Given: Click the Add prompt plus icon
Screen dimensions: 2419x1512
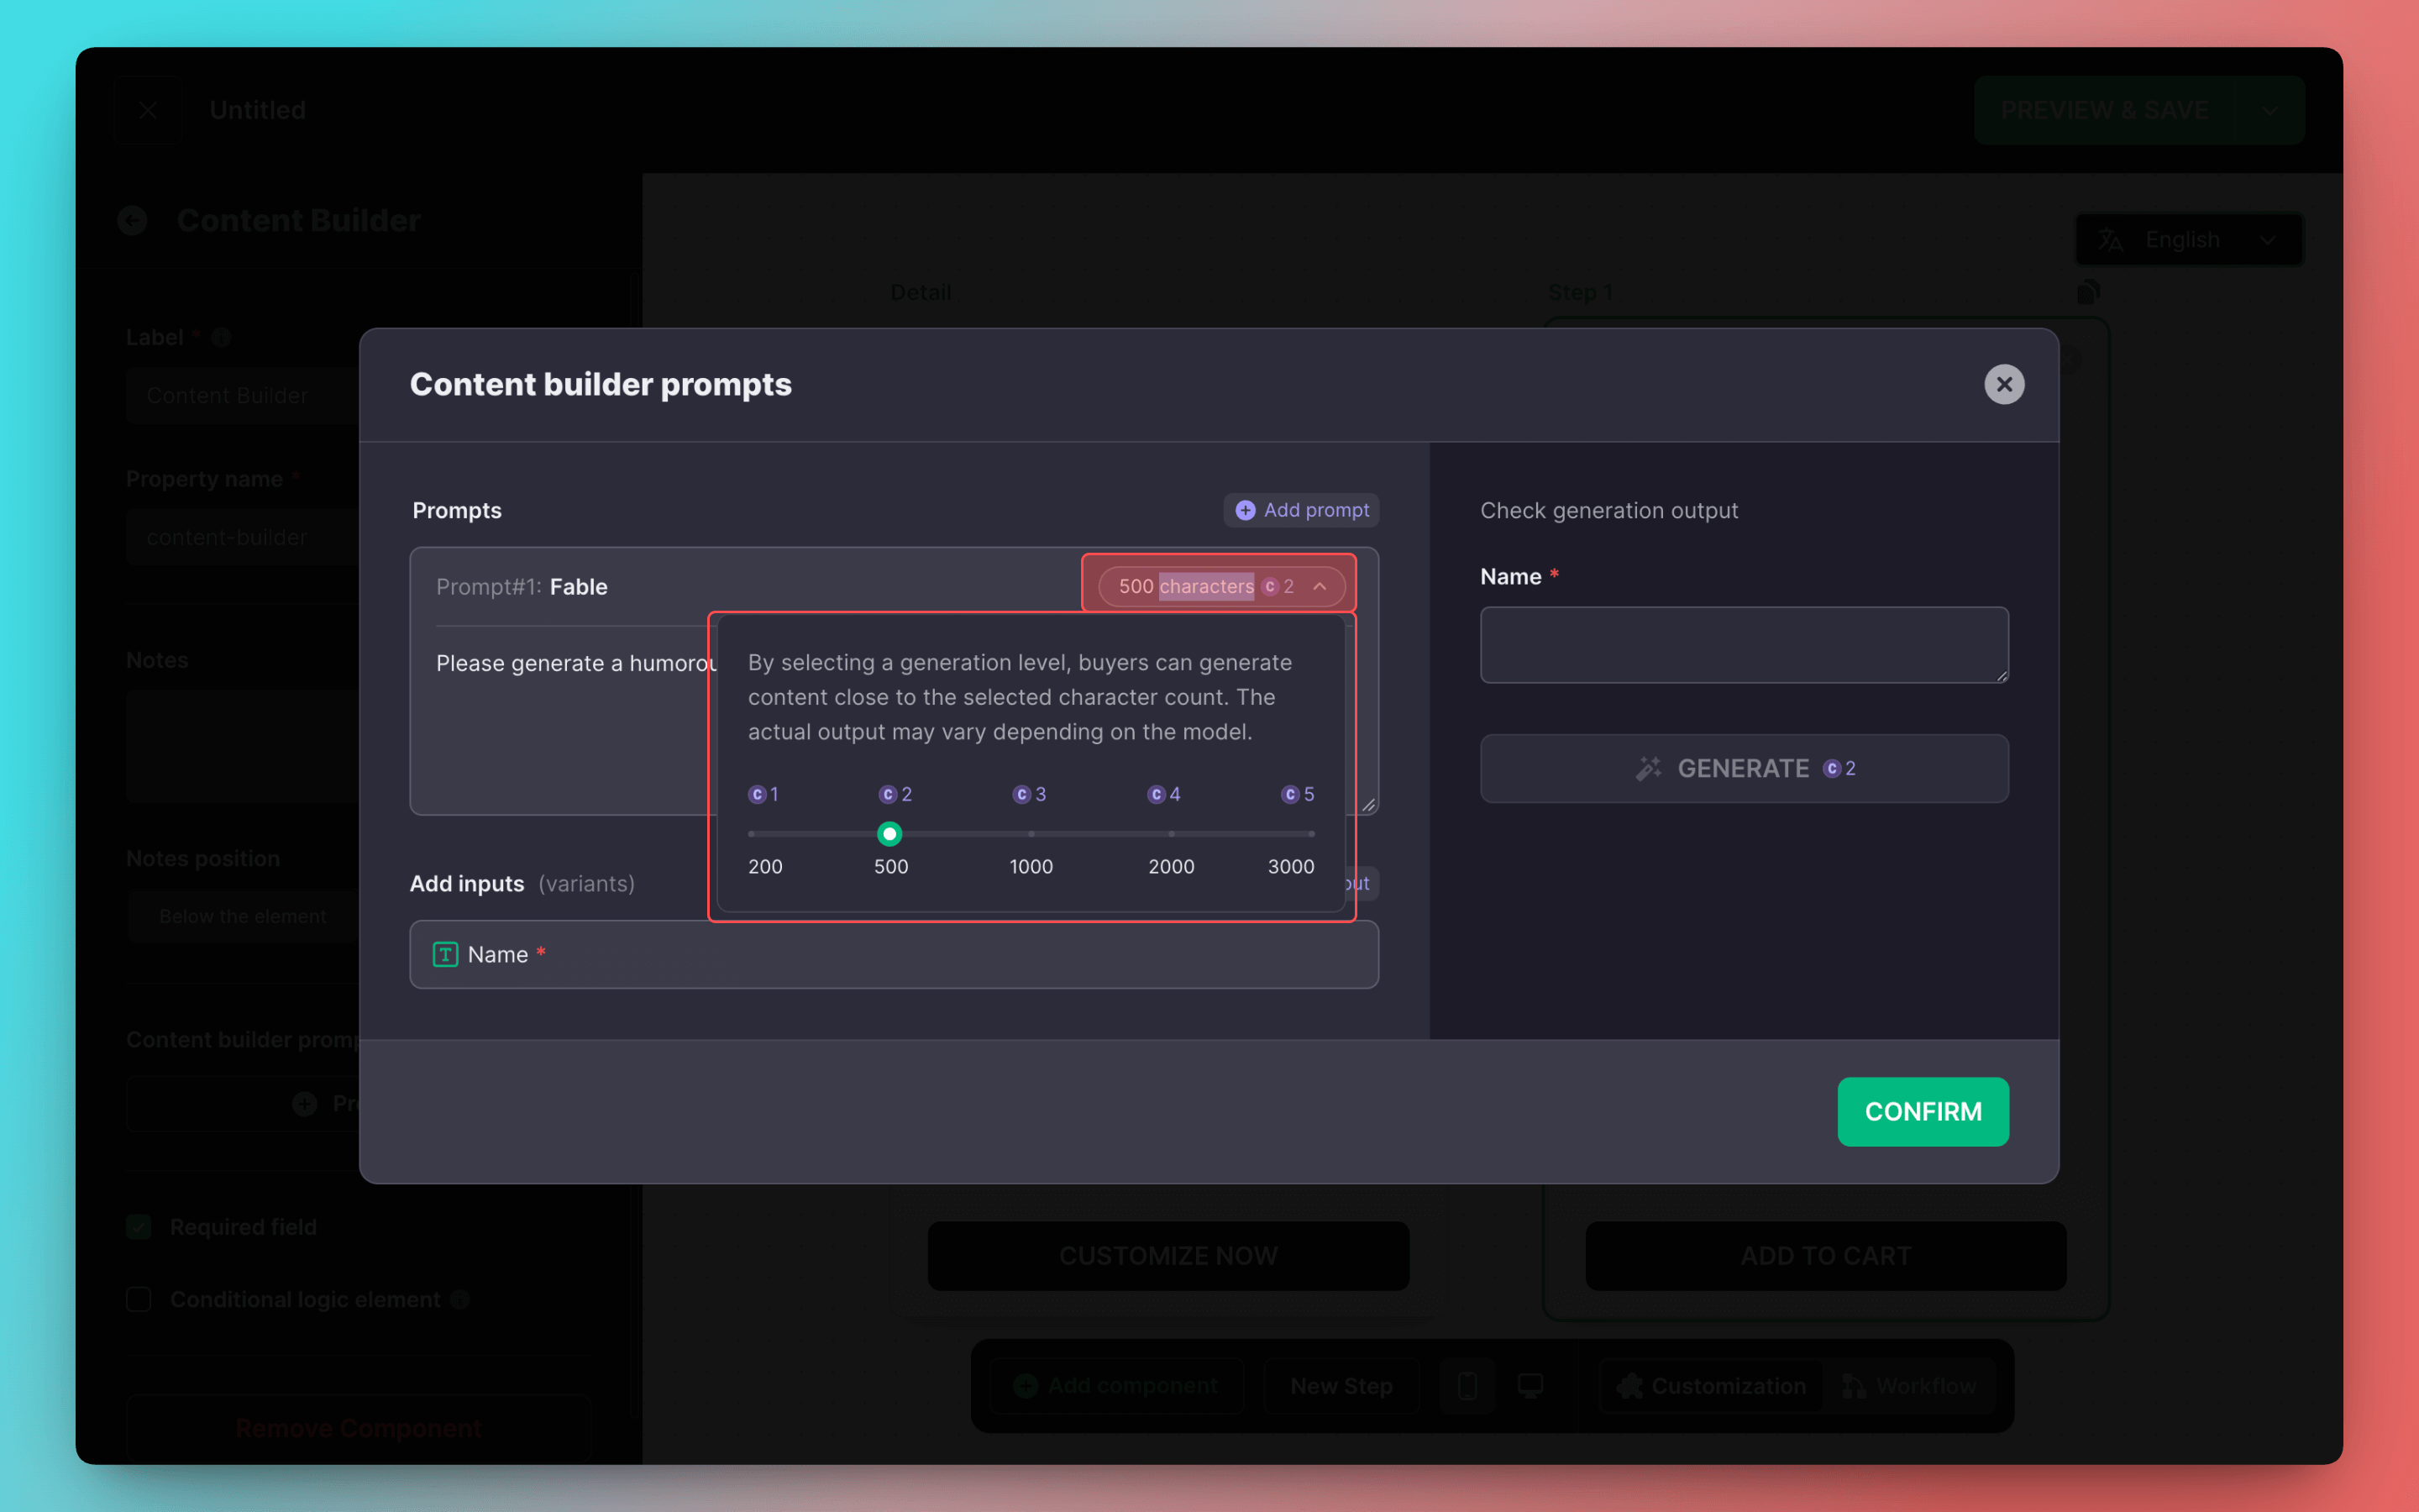Looking at the screenshot, I should click(x=1245, y=510).
